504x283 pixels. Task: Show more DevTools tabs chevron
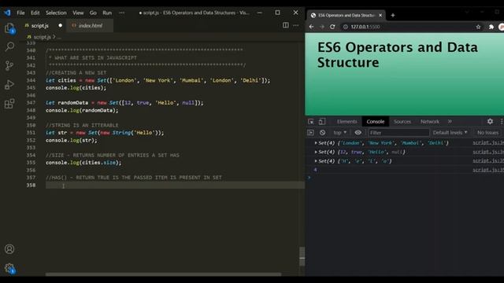[450, 122]
